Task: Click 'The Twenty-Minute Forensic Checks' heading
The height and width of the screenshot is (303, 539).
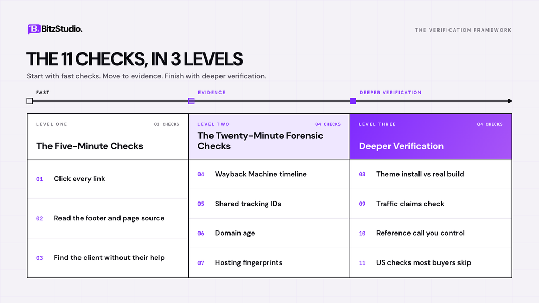Action: point(260,141)
